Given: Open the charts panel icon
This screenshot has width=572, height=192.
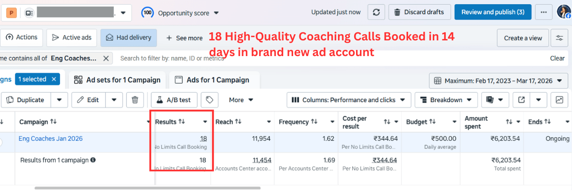Looking at the screenshot, I should click(x=559, y=100).
